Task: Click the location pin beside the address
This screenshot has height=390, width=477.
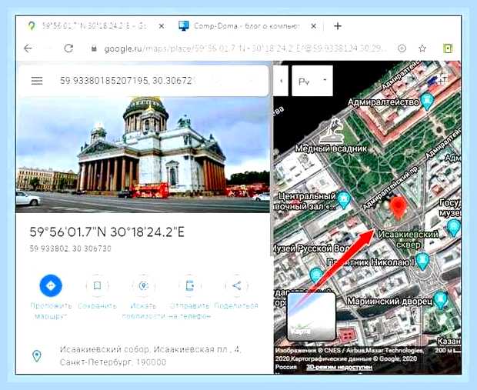Action: click(x=37, y=355)
